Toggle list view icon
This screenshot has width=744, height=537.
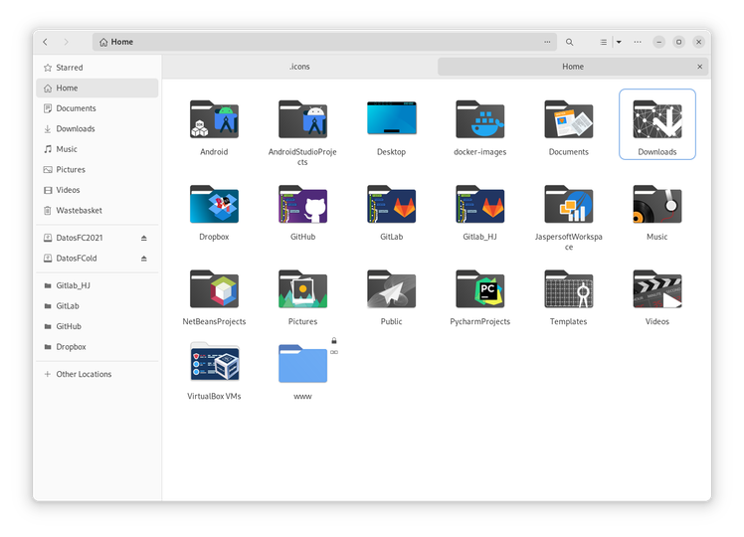(603, 42)
